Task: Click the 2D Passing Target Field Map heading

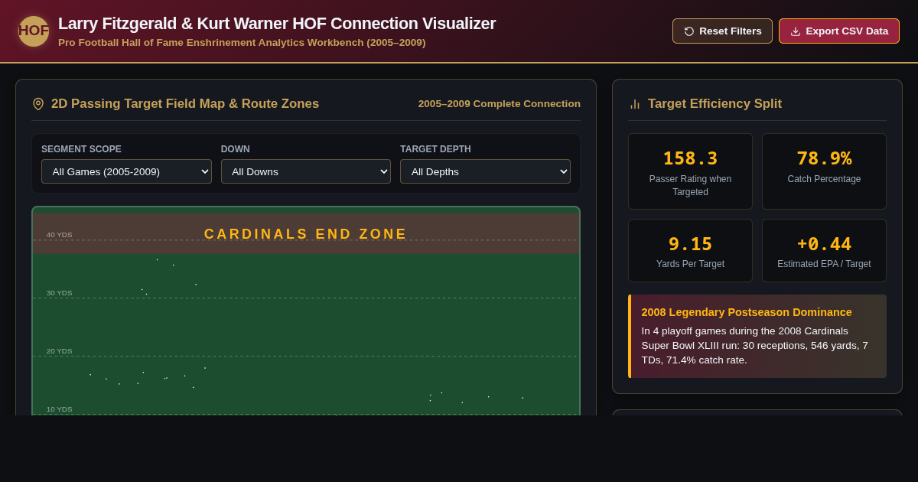Action: (x=185, y=104)
